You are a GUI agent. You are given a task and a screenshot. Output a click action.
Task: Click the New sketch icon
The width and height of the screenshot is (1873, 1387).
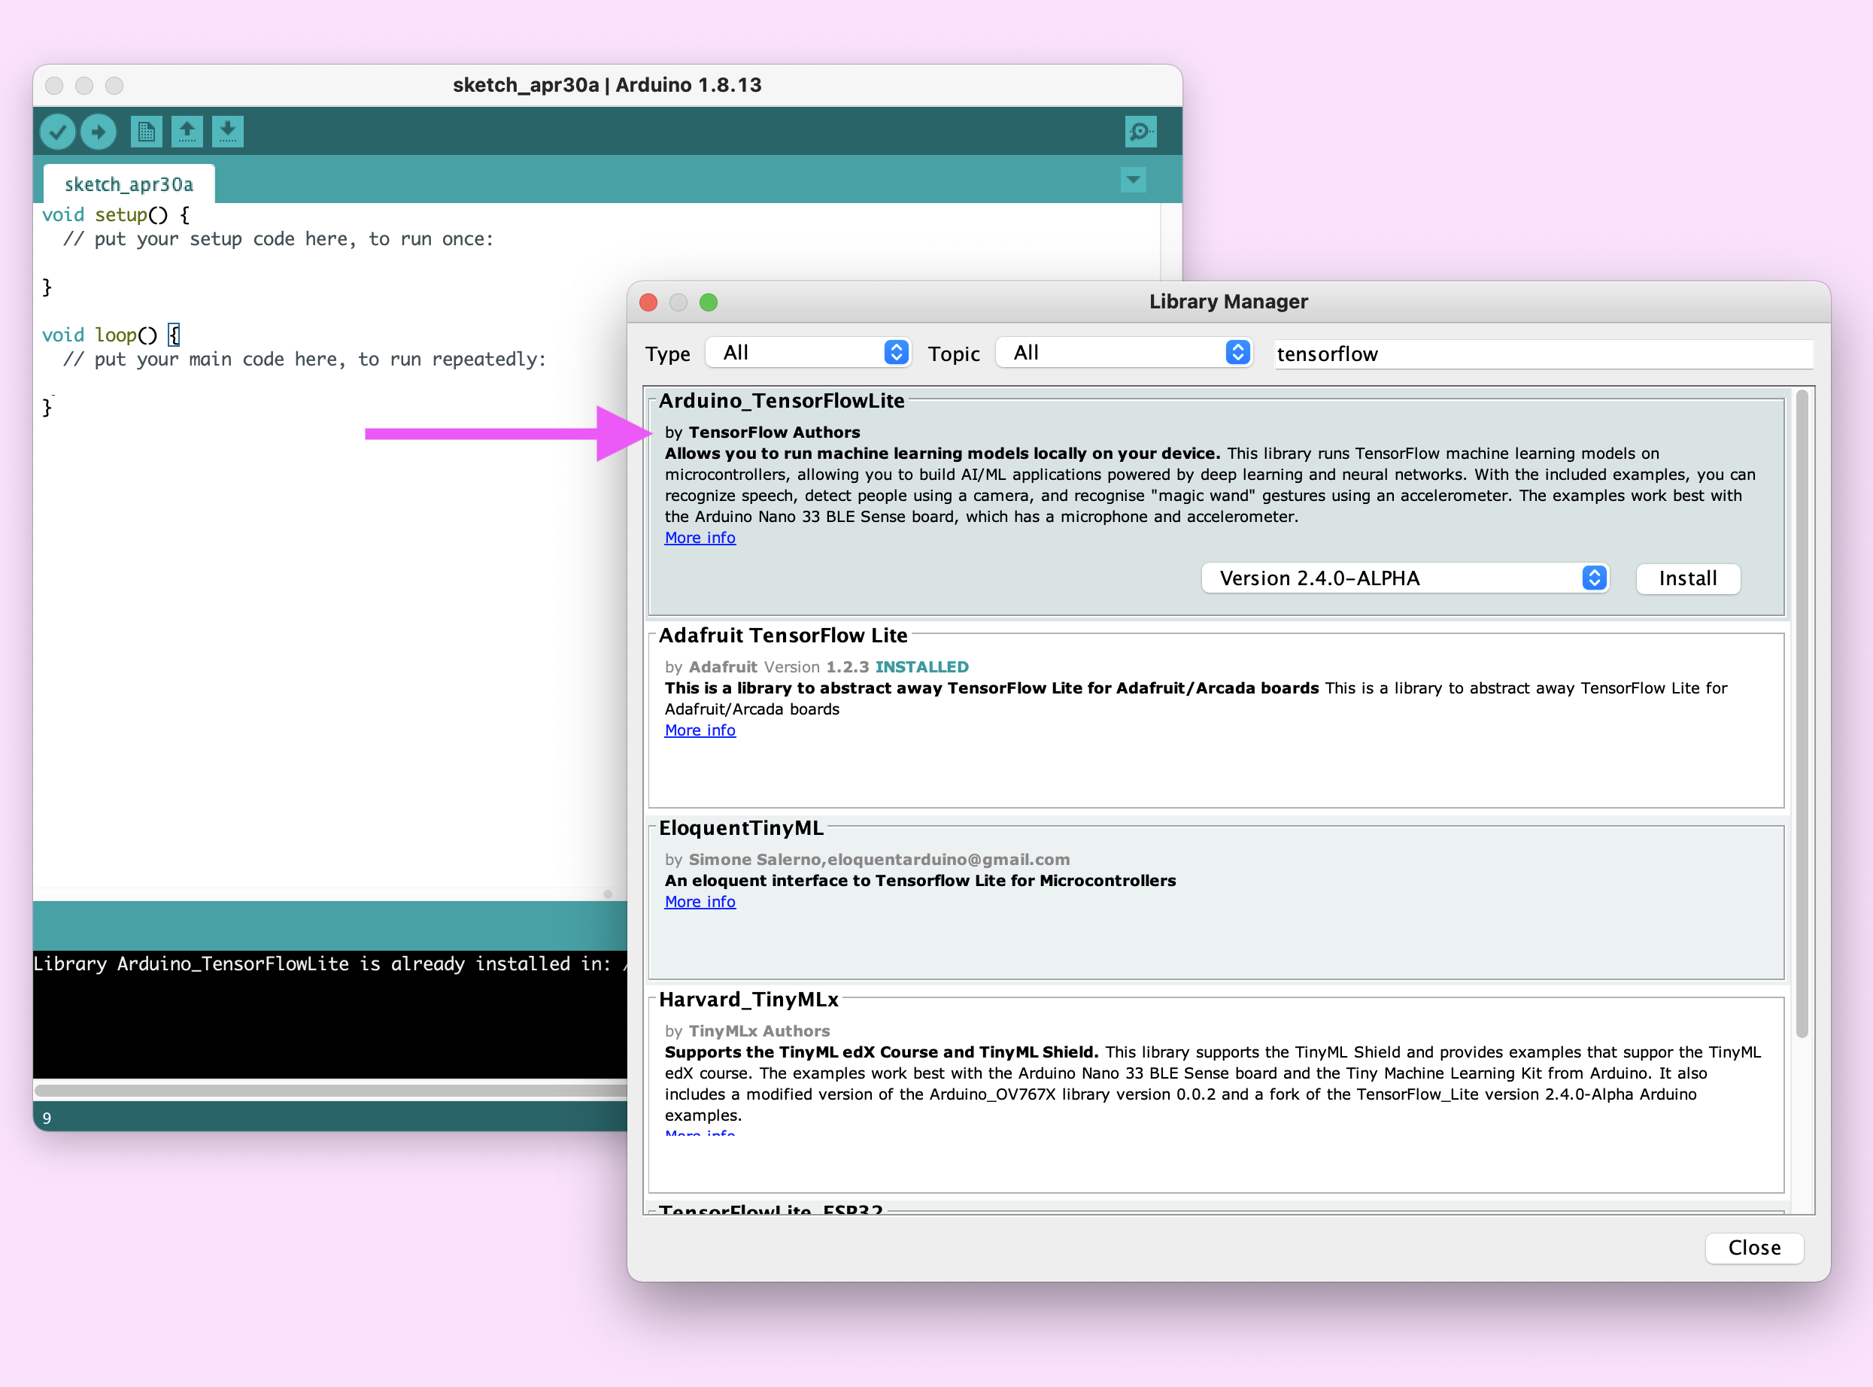pyautogui.click(x=146, y=132)
